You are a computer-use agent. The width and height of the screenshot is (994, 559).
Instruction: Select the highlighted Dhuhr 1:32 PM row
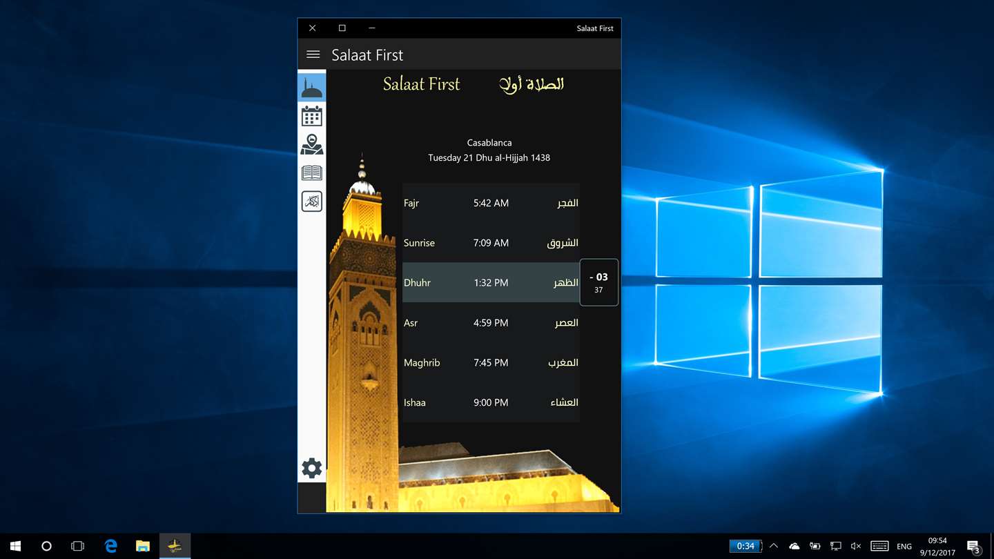click(x=491, y=283)
